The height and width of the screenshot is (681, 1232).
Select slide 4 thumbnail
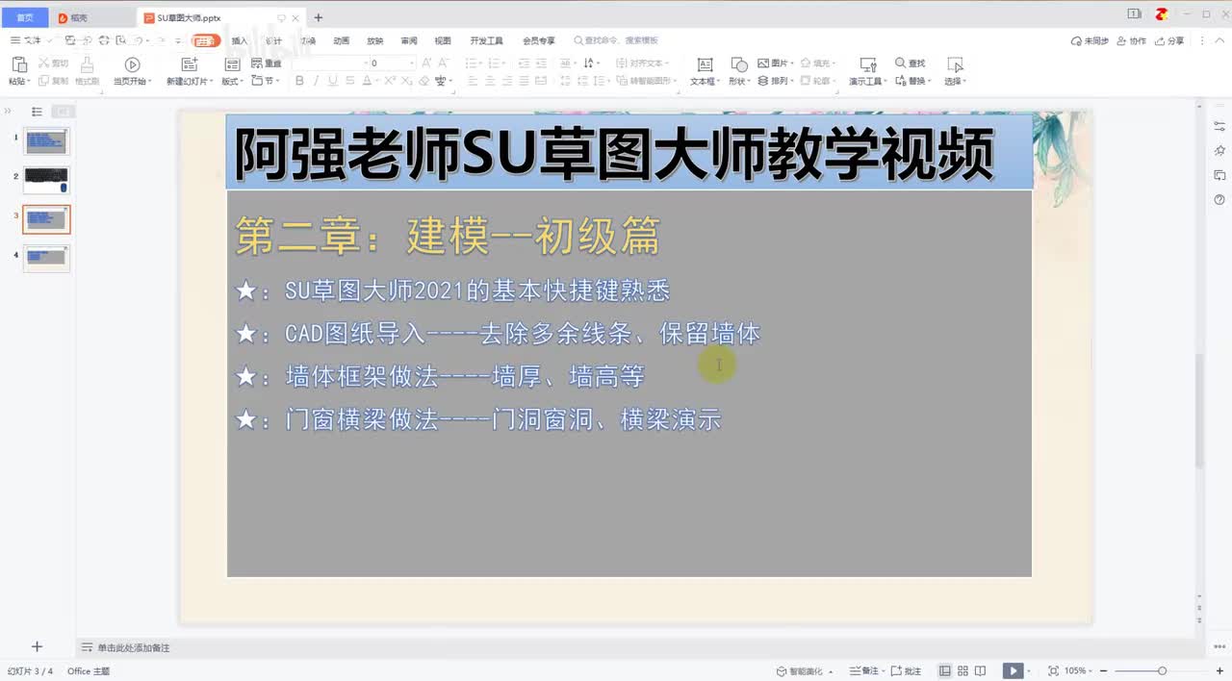[x=46, y=258]
